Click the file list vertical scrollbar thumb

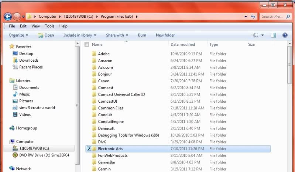pos(289,65)
